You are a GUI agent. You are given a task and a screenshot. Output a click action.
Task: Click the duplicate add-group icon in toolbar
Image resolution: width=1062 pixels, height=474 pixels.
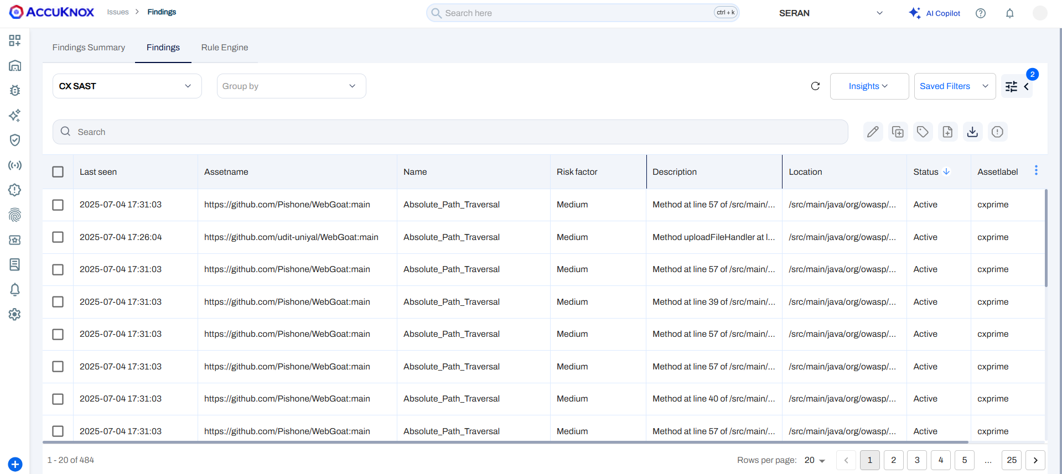pyautogui.click(x=898, y=132)
